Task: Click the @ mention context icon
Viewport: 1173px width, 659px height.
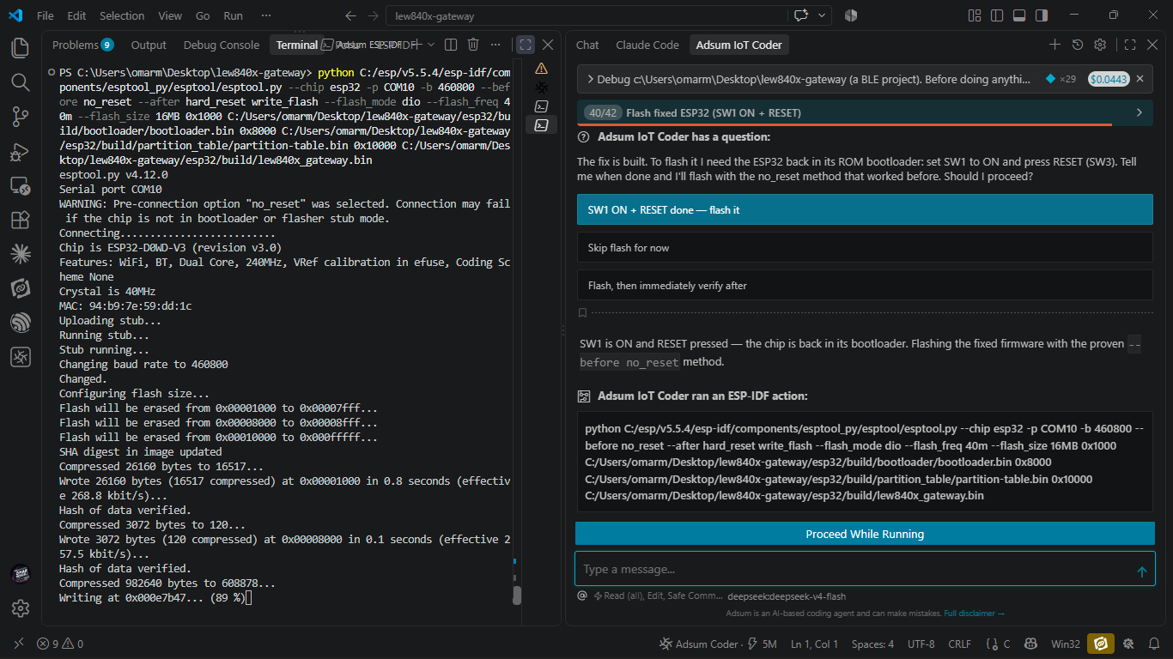Action: (582, 596)
